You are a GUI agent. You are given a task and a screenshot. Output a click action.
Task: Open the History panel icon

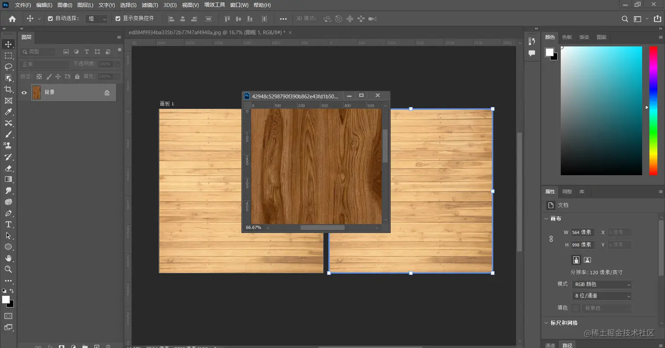532,41
